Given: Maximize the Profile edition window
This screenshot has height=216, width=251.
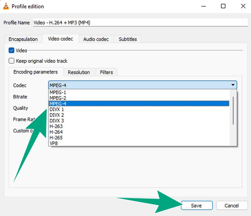Looking at the screenshot, I should click(x=223, y=6).
